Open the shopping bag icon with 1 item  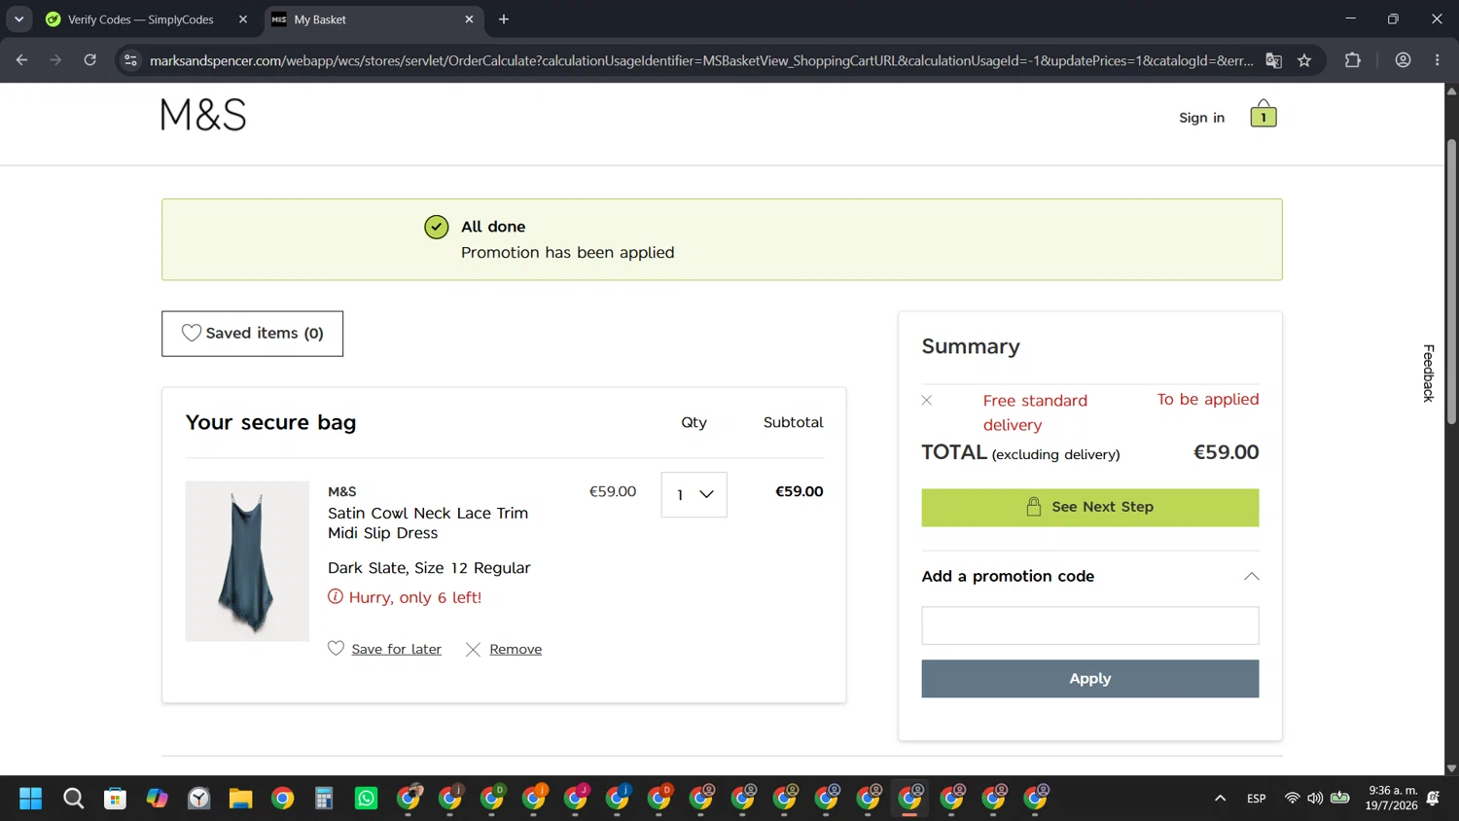point(1263,114)
